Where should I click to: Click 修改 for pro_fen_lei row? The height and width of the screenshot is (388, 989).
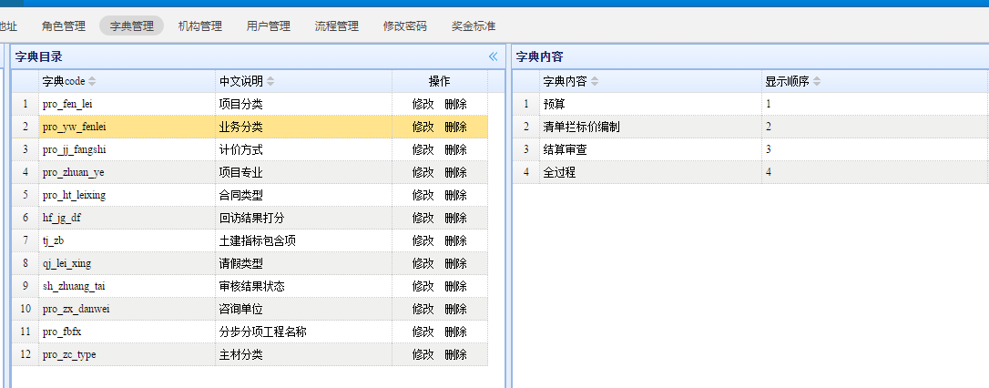[x=423, y=104]
